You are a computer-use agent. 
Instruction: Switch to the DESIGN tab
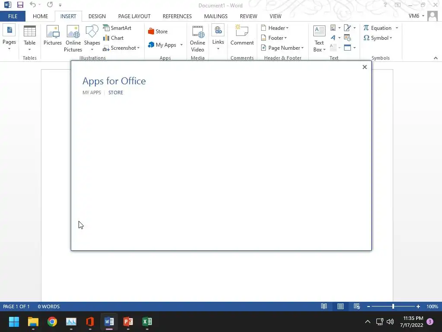(97, 16)
